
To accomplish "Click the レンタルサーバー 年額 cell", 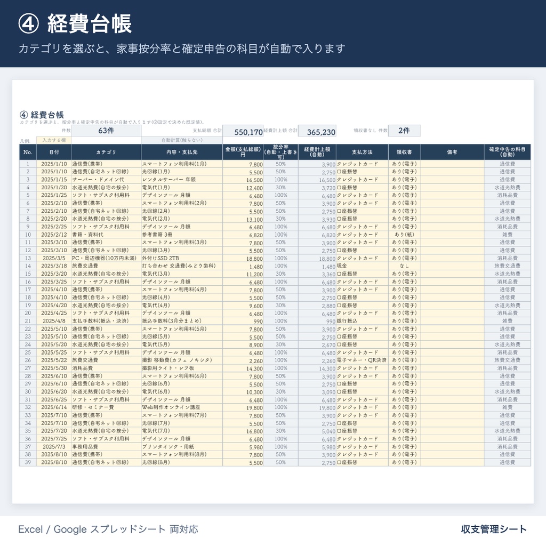I will 182,180.
